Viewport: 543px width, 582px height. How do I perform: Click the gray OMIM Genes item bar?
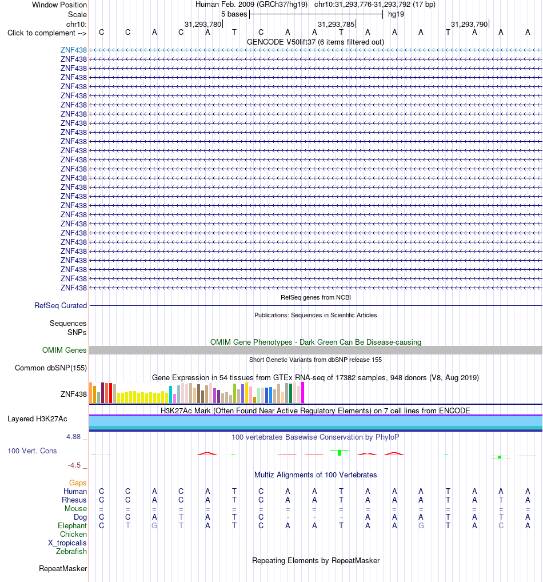[x=316, y=350]
